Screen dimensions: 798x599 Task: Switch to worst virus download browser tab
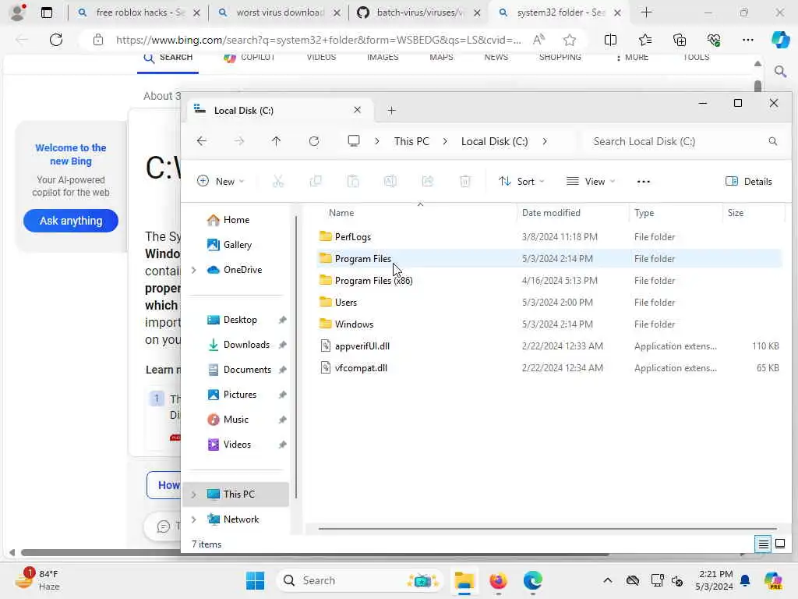[x=278, y=12]
